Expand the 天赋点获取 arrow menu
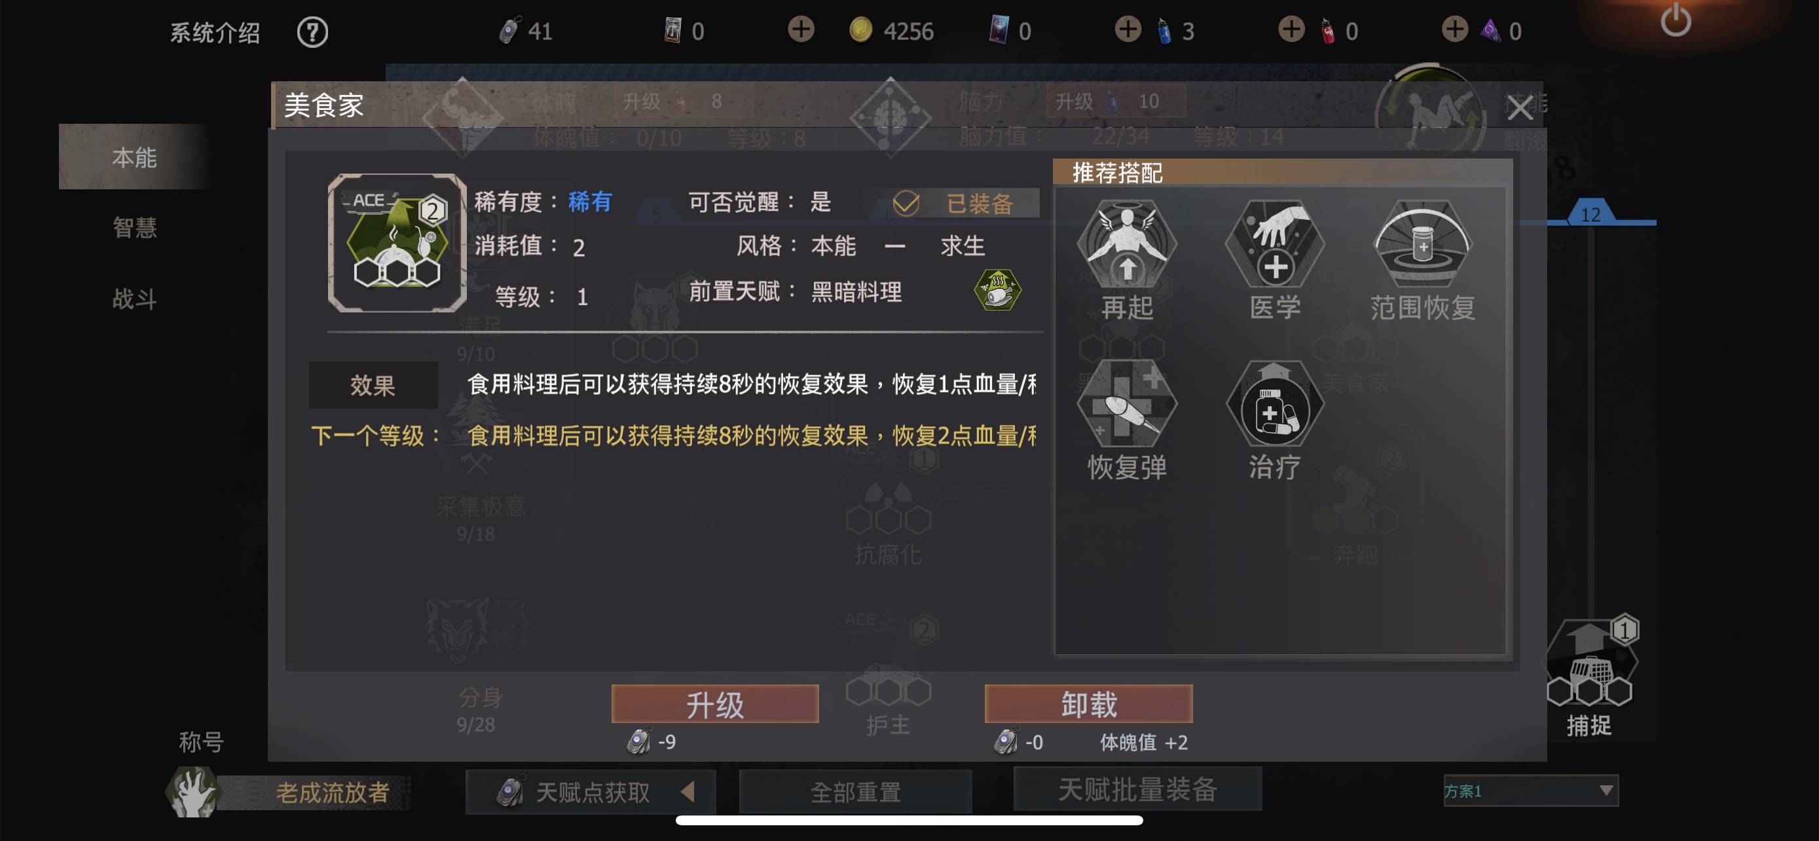 pyautogui.click(x=687, y=792)
